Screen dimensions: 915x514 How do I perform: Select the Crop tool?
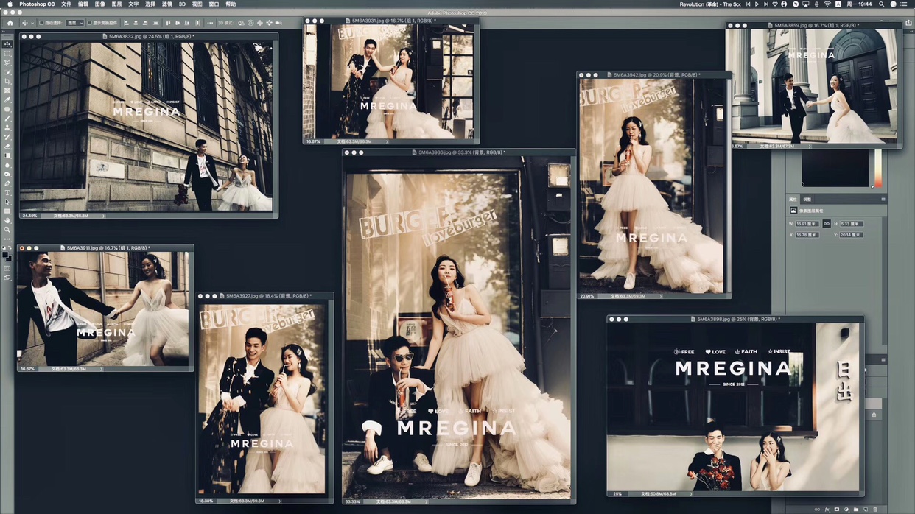7,81
